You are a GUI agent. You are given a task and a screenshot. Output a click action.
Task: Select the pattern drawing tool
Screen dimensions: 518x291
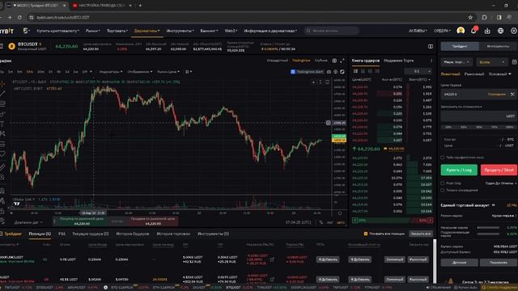[2, 134]
